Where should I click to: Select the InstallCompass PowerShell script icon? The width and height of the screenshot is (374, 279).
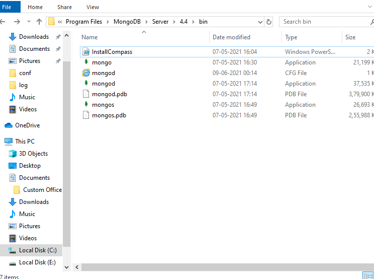[86, 52]
